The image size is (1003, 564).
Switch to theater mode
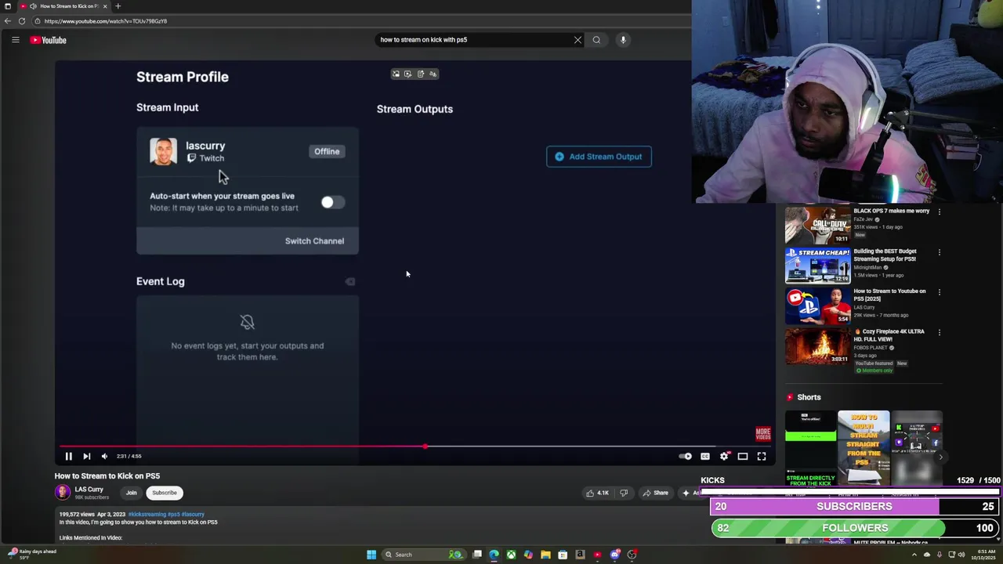pyautogui.click(x=743, y=456)
